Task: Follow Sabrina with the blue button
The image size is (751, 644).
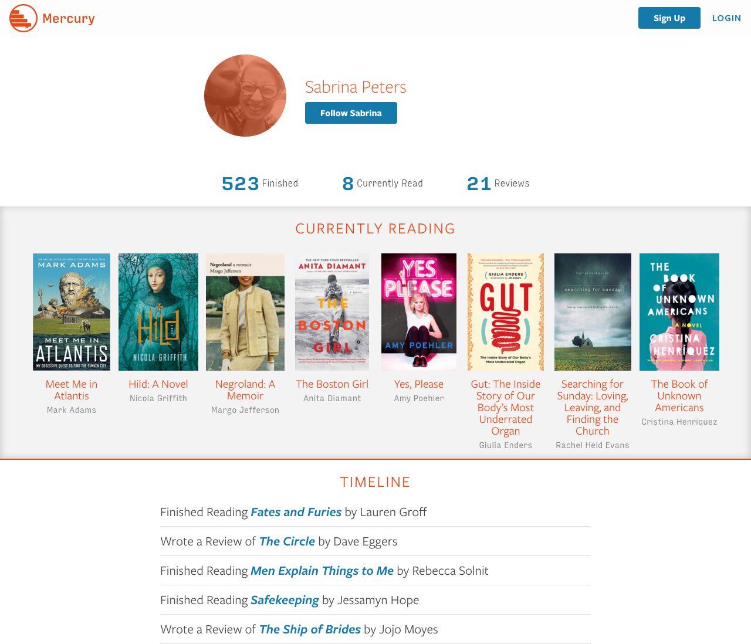Action: coord(351,113)
